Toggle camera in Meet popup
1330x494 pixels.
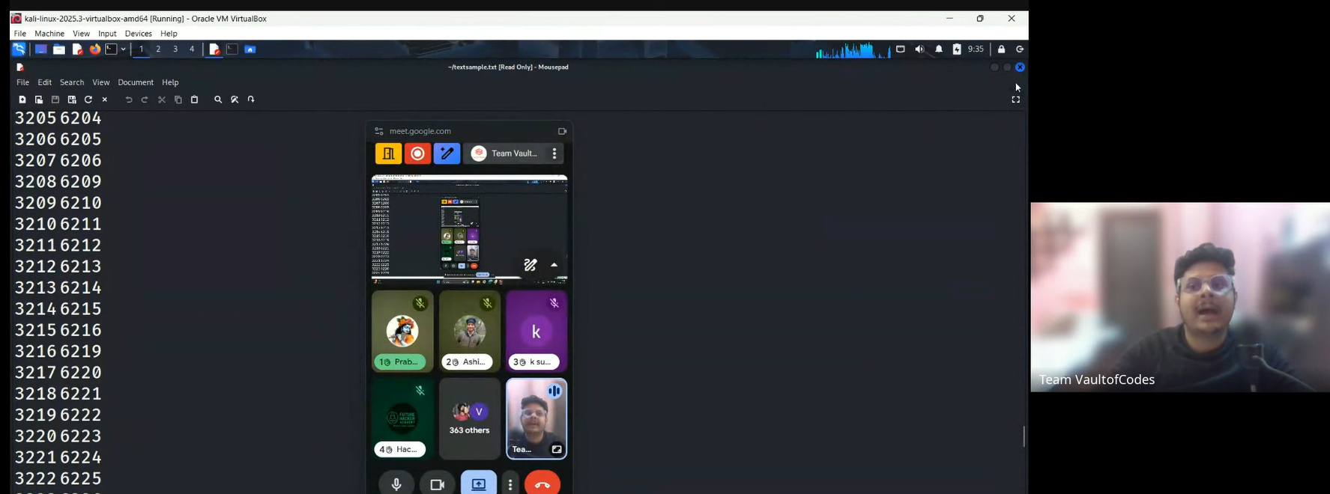click(438, 484)
